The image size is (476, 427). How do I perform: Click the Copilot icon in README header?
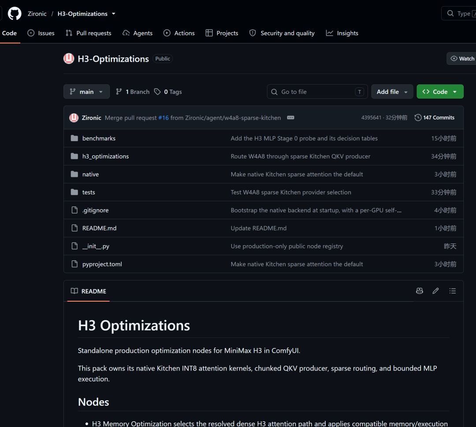[x=419, y=291]
